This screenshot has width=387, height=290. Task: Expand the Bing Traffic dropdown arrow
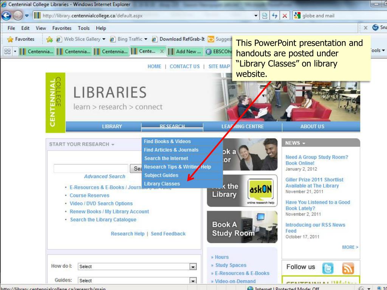(x=146, y=39)
